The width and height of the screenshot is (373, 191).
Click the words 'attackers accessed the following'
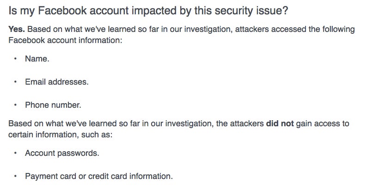[x=295, y=29]
